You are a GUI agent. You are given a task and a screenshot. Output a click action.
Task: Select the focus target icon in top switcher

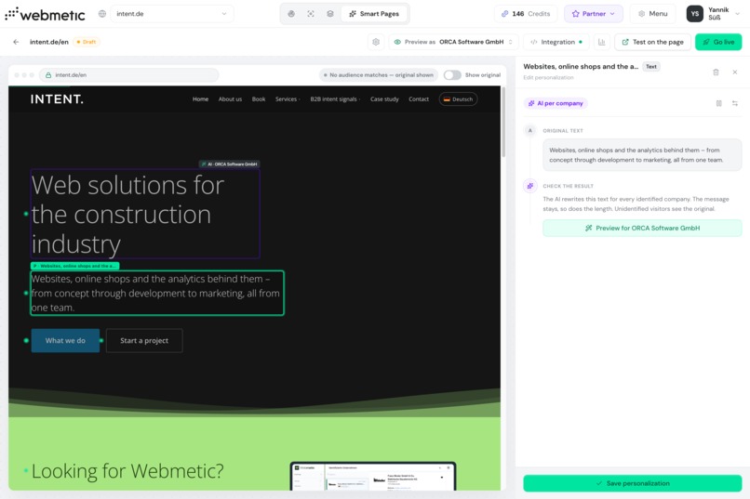click(311, 14)
